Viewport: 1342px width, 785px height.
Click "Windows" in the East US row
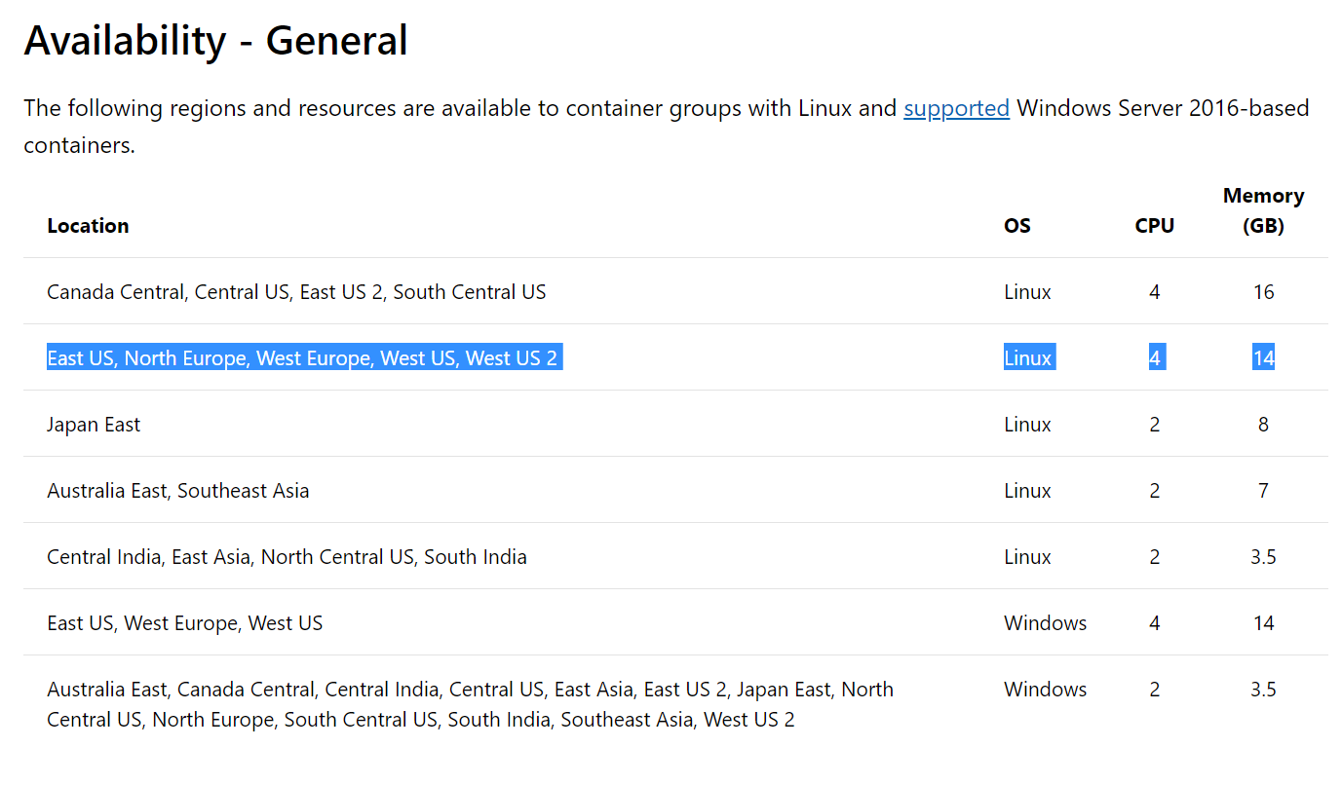coord(1045,622)
